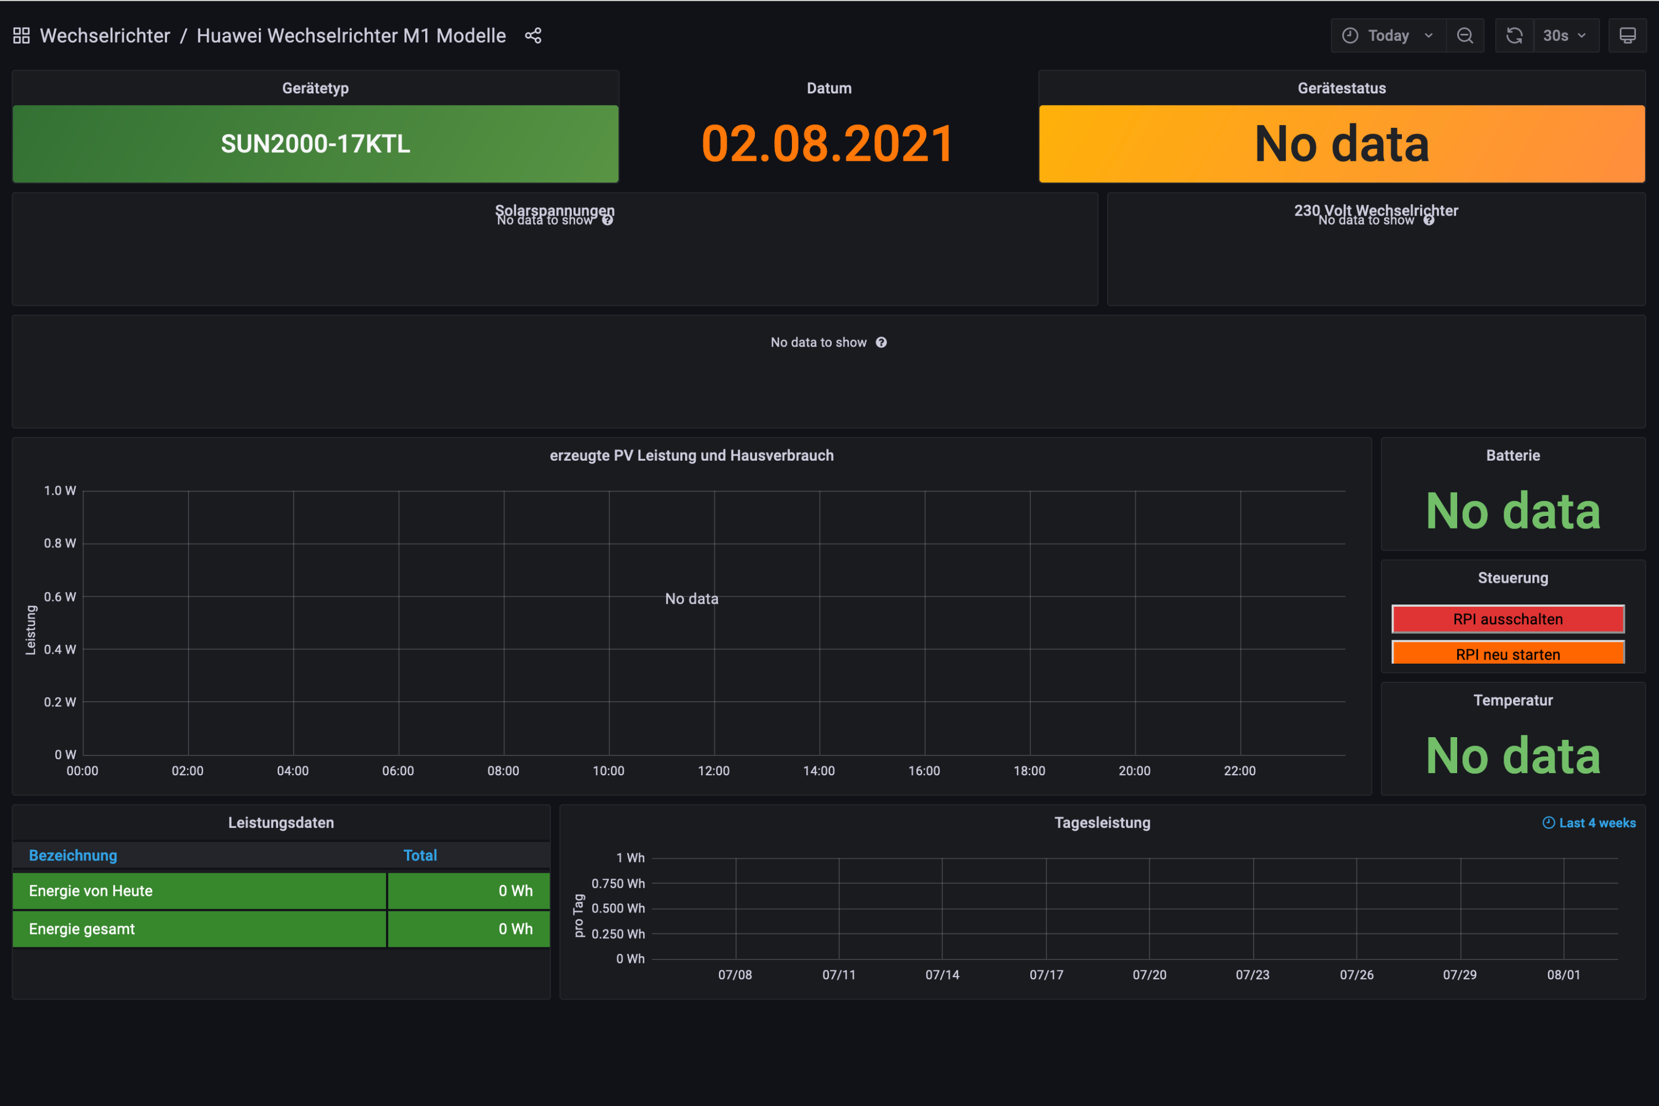The width and height of the screenshot is (1659, 1106).
Task: Click the help icon in Solarspannungen panel
Action: point(607,221)
